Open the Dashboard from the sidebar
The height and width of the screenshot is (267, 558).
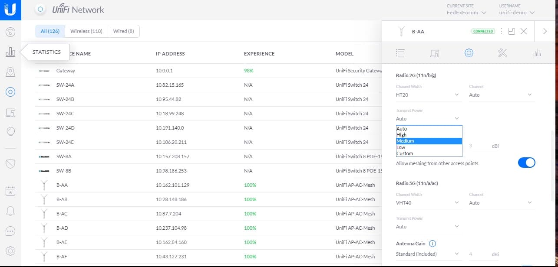pos(10,32)
